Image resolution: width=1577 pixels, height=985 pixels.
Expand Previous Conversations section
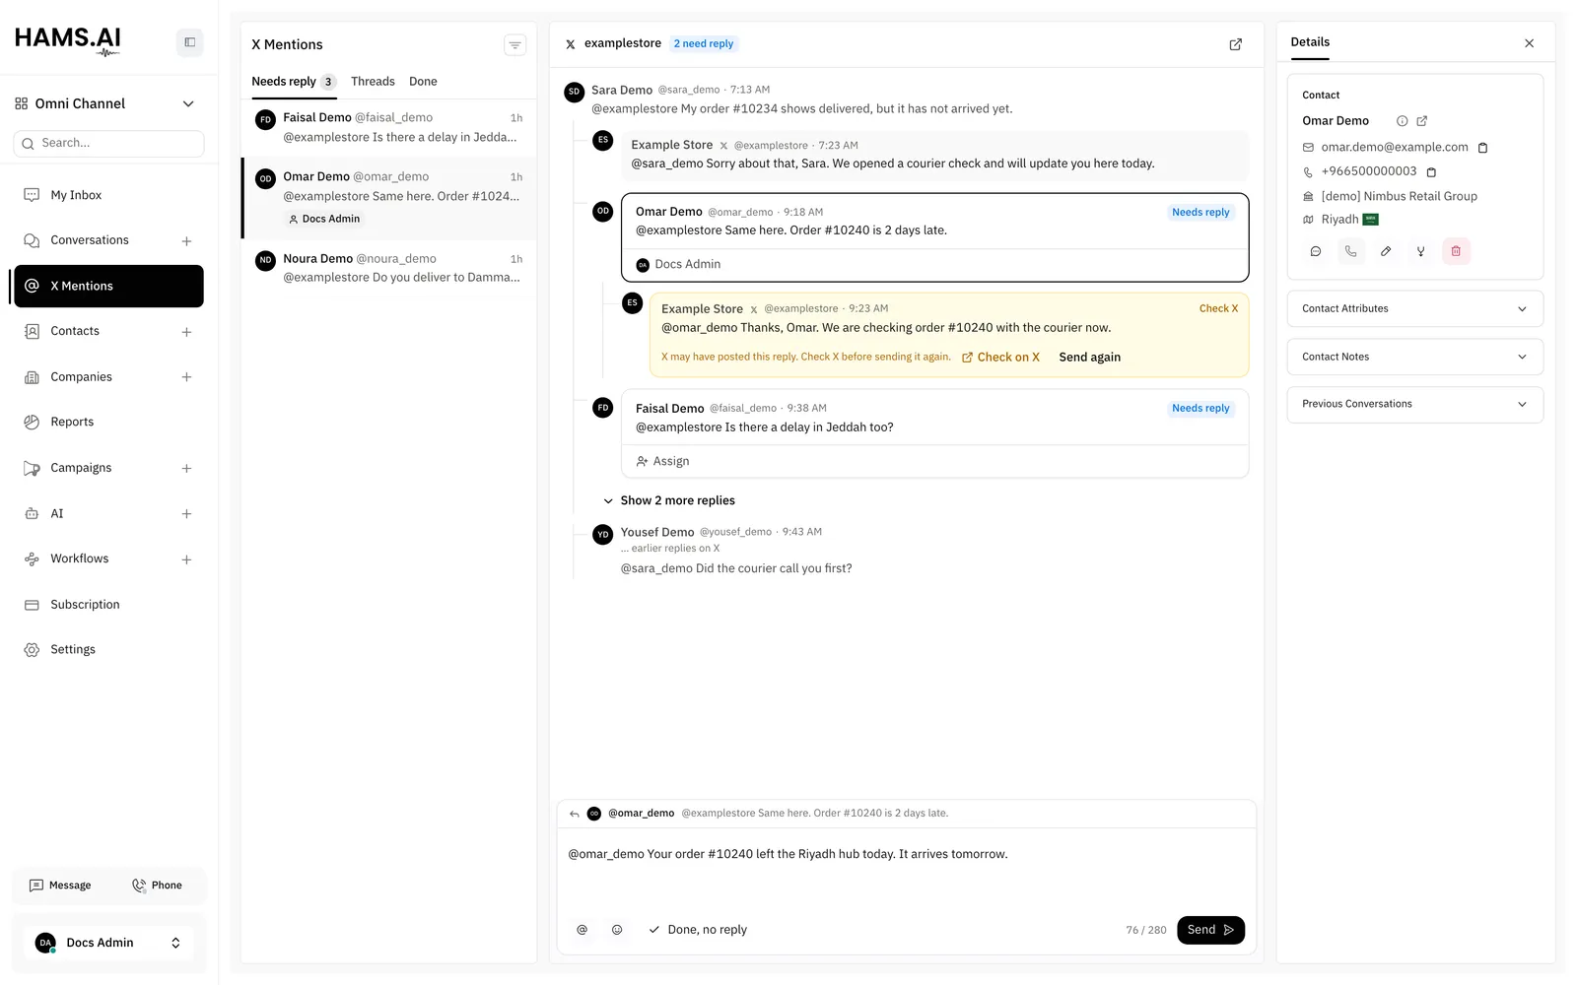click(1414, 404)
